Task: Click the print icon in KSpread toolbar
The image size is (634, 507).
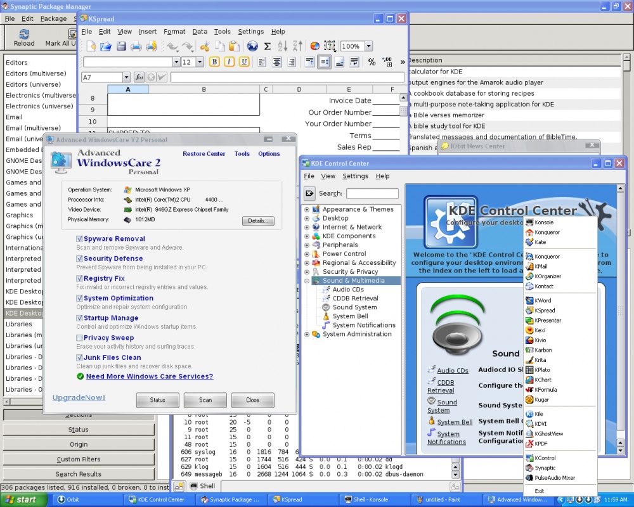Action: point(134,46)
